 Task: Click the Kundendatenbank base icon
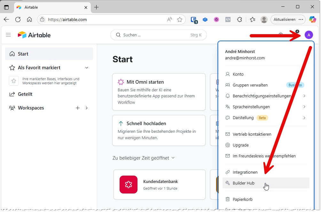pos(129,185)
